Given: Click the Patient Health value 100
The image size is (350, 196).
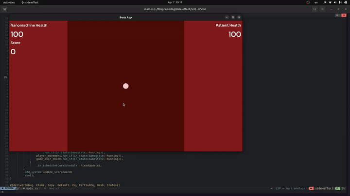Looking at the screenshot, I should 235,34.
